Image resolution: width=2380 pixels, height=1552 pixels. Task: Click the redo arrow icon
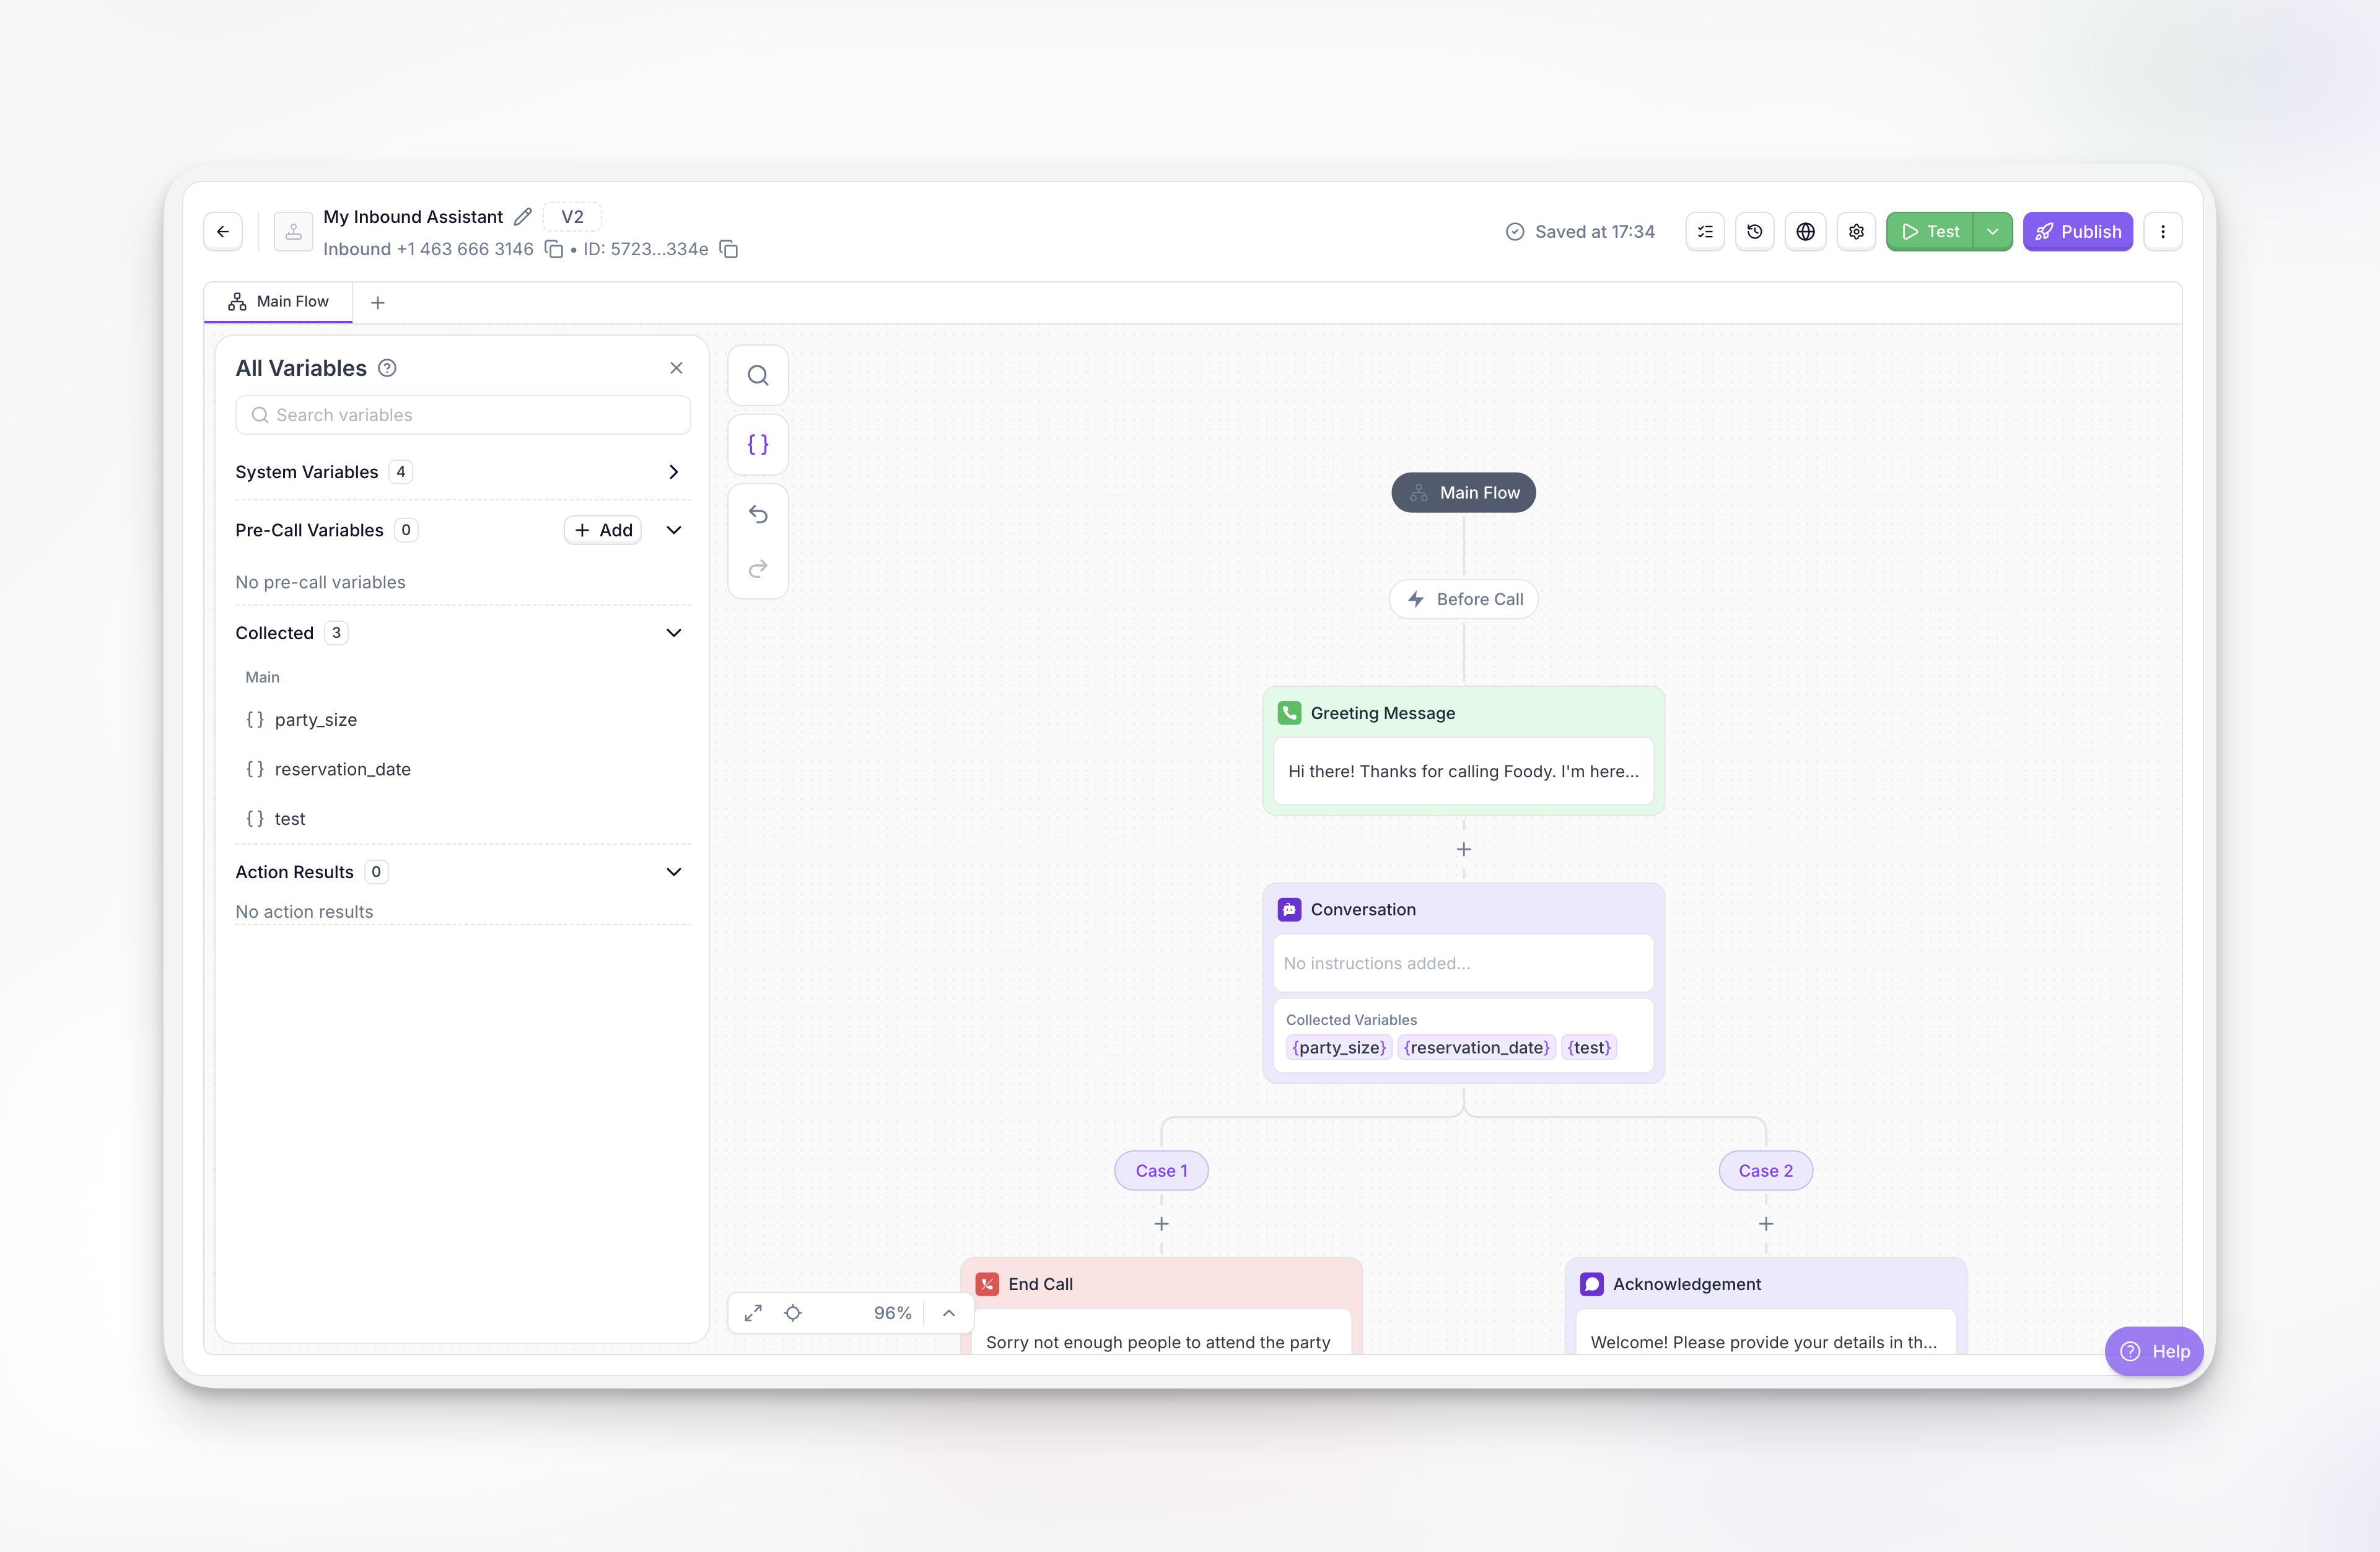(x=758, y=569)
